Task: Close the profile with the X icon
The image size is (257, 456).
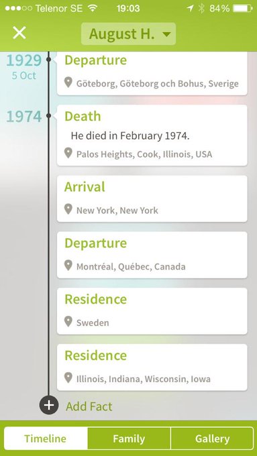Action: pos(19,33)
